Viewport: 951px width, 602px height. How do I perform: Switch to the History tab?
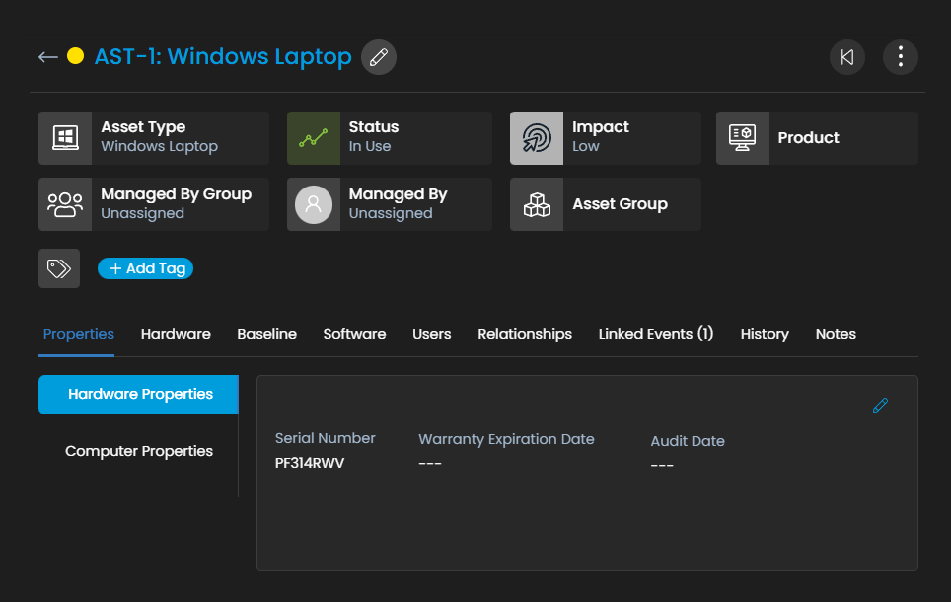coord(764,334)
